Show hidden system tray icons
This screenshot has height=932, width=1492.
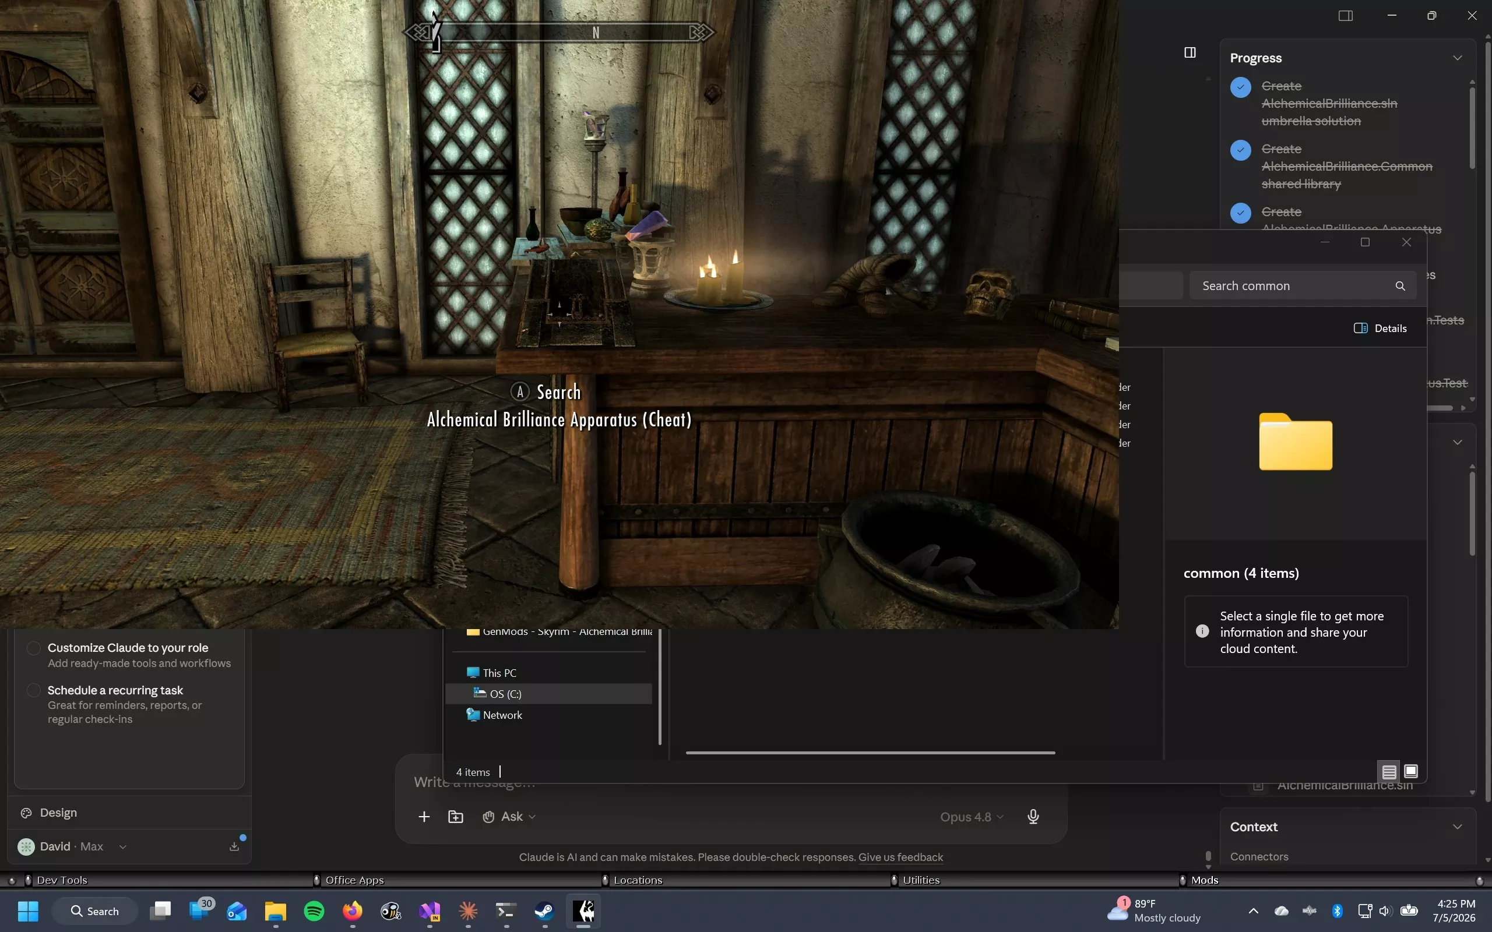click(x=1254, y=910)
